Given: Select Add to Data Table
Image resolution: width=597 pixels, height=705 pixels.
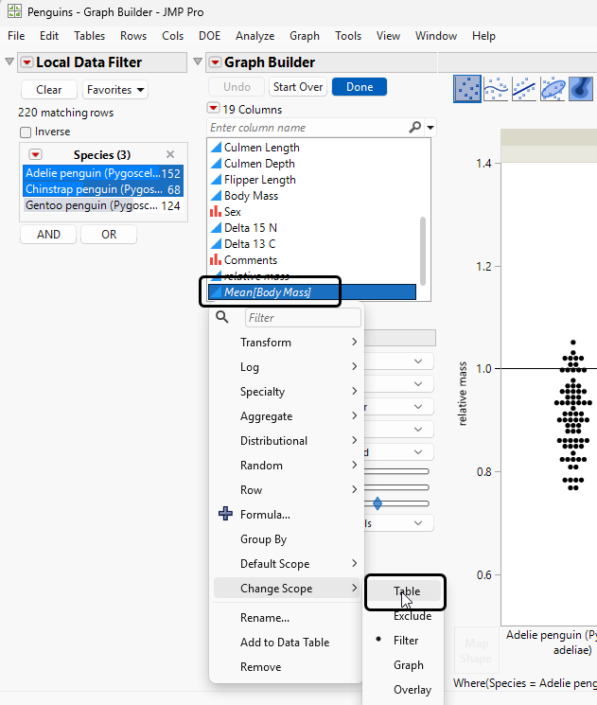Looking at the screenshot, I should (x=287, y=642).
